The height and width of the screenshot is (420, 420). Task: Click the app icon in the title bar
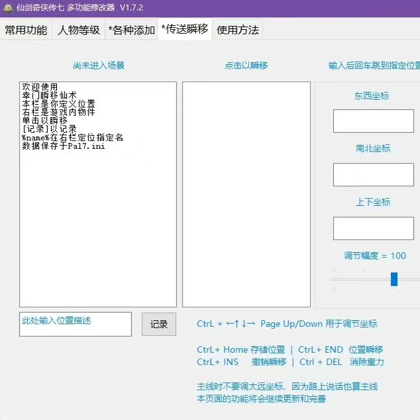click(x=8, y=8)
